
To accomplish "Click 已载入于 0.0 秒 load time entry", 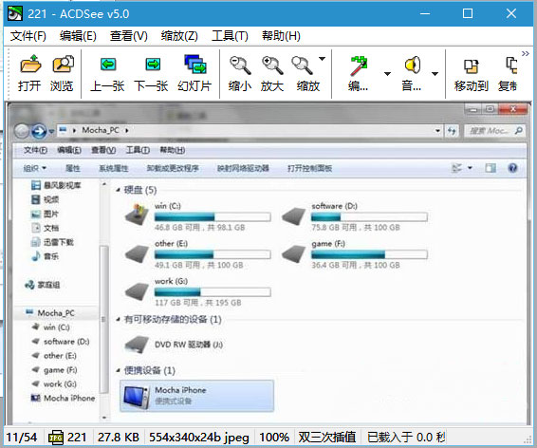I will [x=406, y=438].
